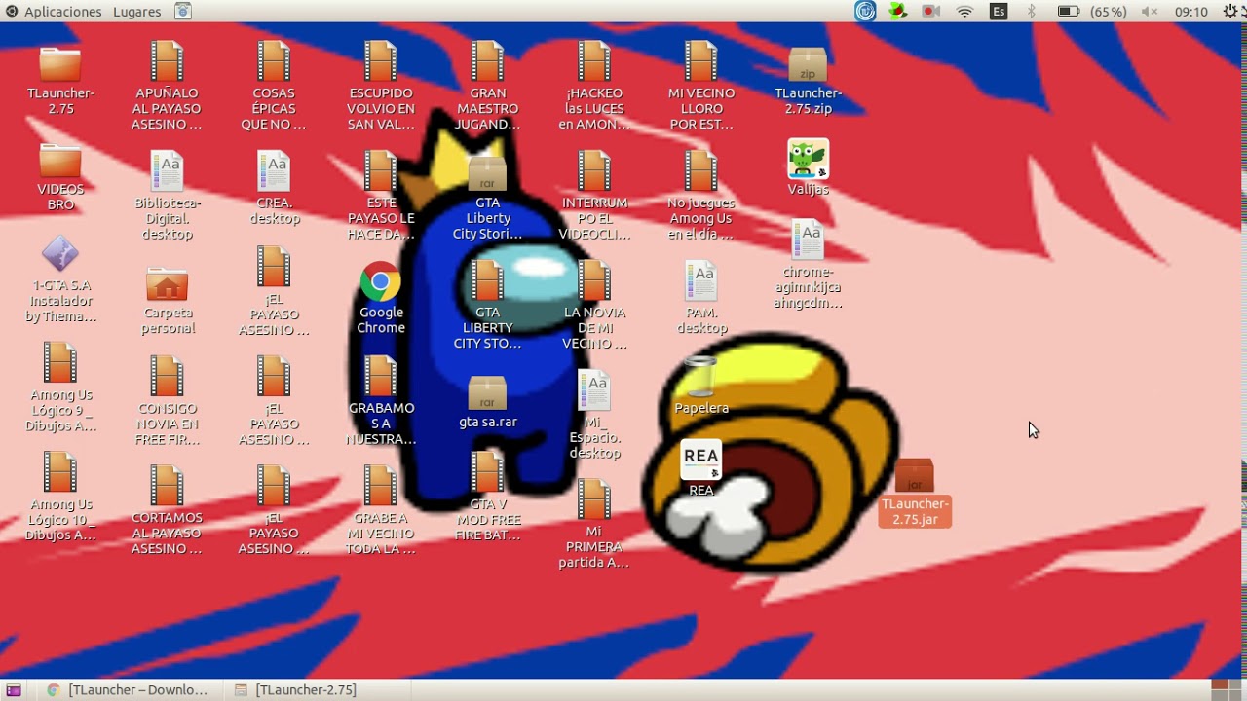1247x701 pixels.
Task: Launch the Valijas shortcut
Action: click(808, 159)
